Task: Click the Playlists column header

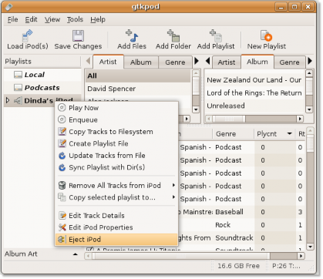Action: coord(42,62)
